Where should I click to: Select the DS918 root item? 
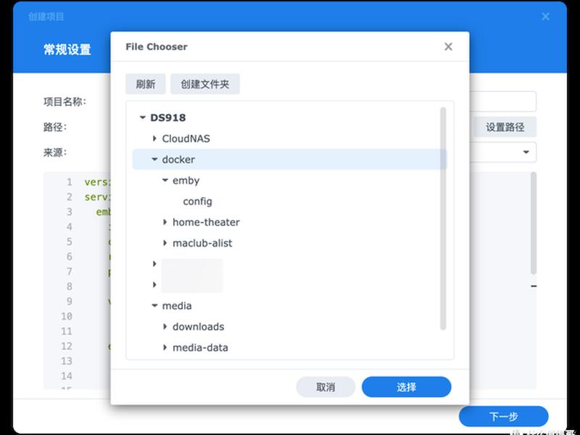(x=168, y=117)
